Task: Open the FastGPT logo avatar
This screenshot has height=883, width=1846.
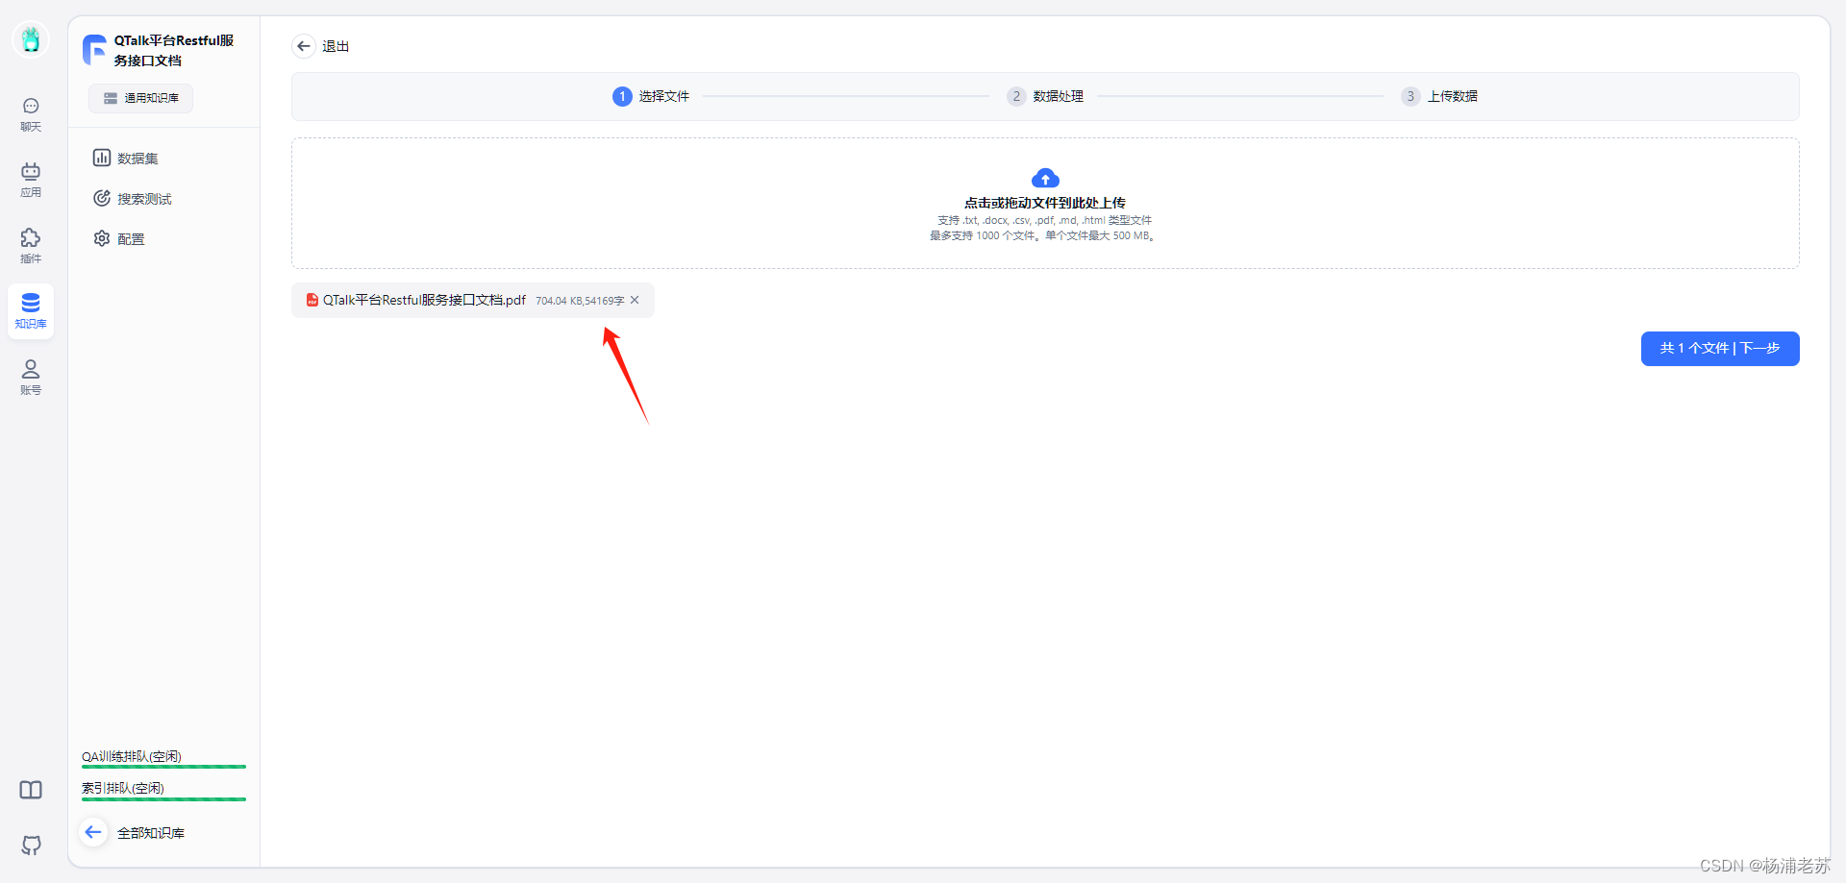Action: click(31, 39)
